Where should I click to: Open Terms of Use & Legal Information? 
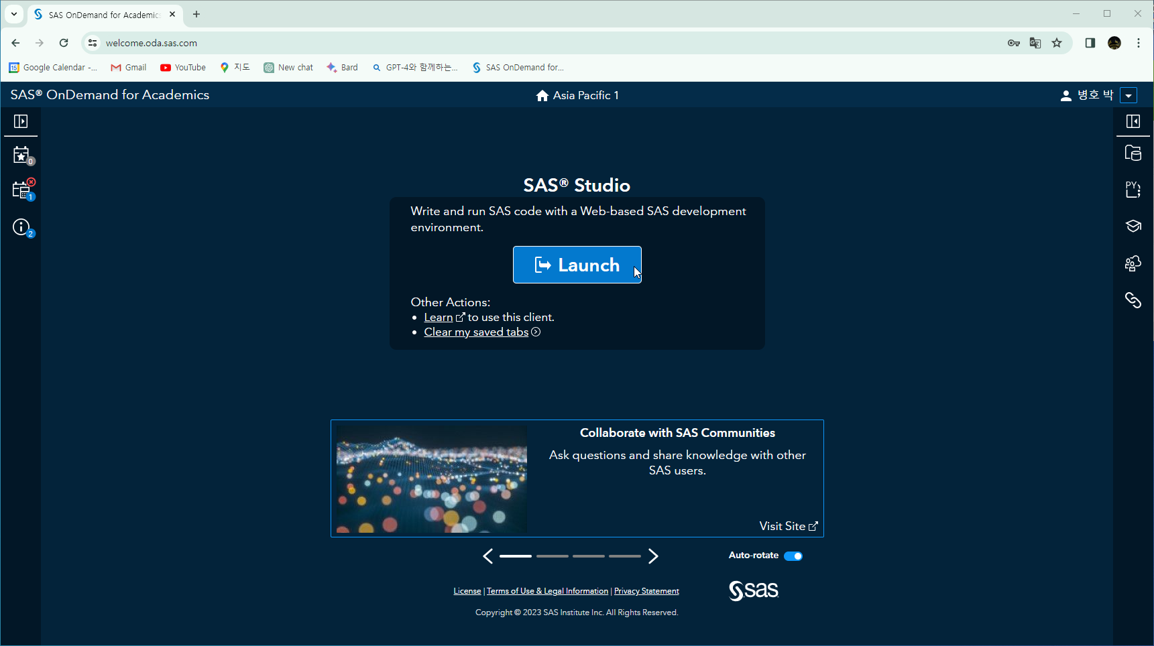tap(547, 591)
